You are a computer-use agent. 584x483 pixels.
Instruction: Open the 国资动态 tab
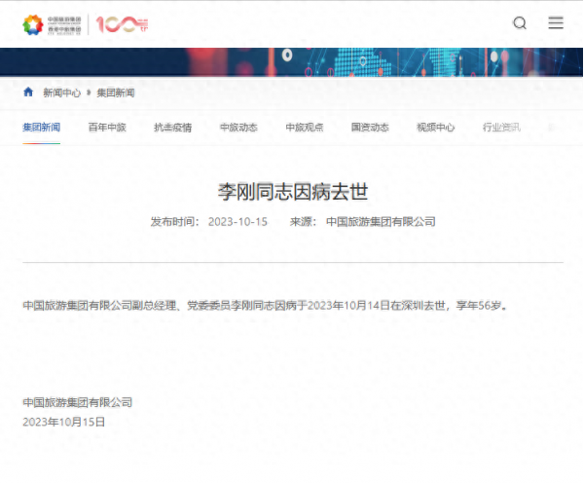click(370, 128)
